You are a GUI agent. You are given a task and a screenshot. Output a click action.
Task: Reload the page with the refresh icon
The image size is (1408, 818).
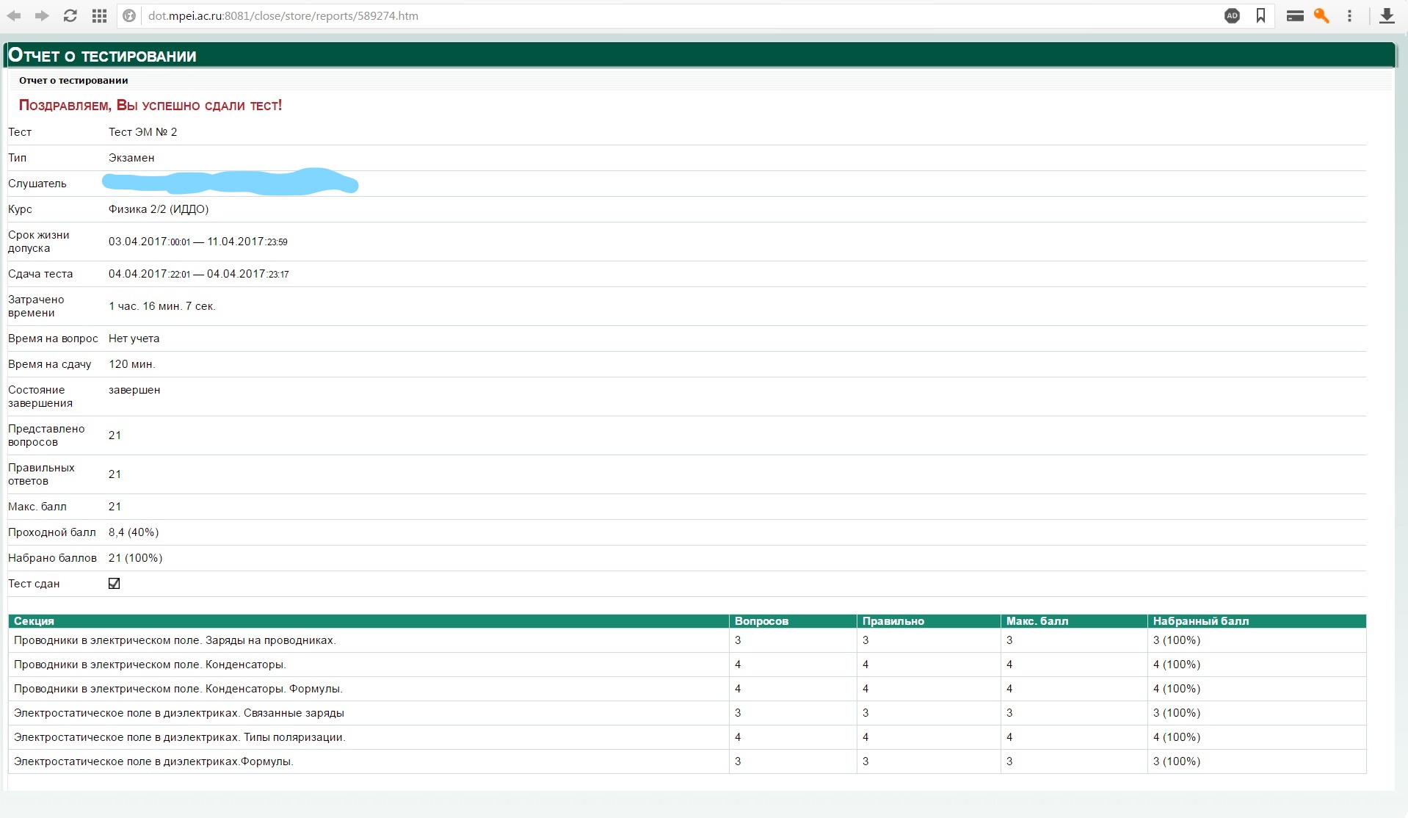point(70,15)
